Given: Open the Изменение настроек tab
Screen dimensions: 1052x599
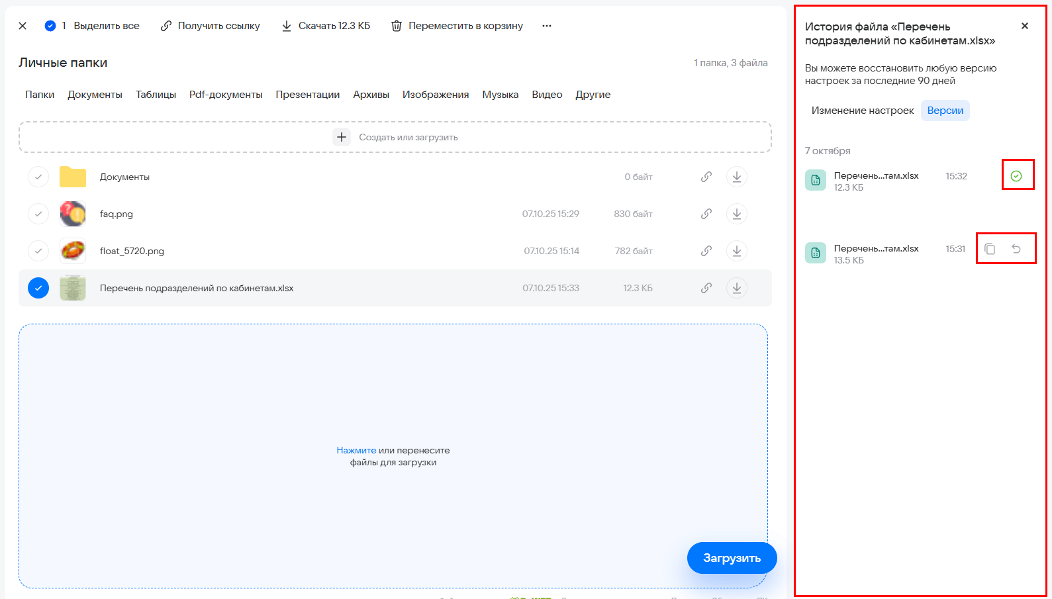Looking at the screenshot, I should click(x=862, y=111).
